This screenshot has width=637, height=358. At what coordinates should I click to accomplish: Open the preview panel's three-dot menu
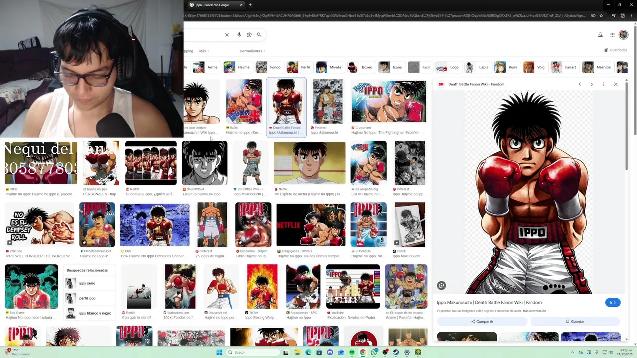(604, 84)
